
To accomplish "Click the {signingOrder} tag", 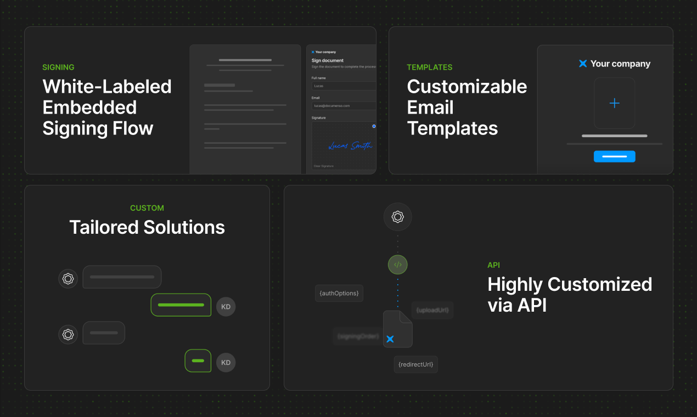I will tap(358, 336).
